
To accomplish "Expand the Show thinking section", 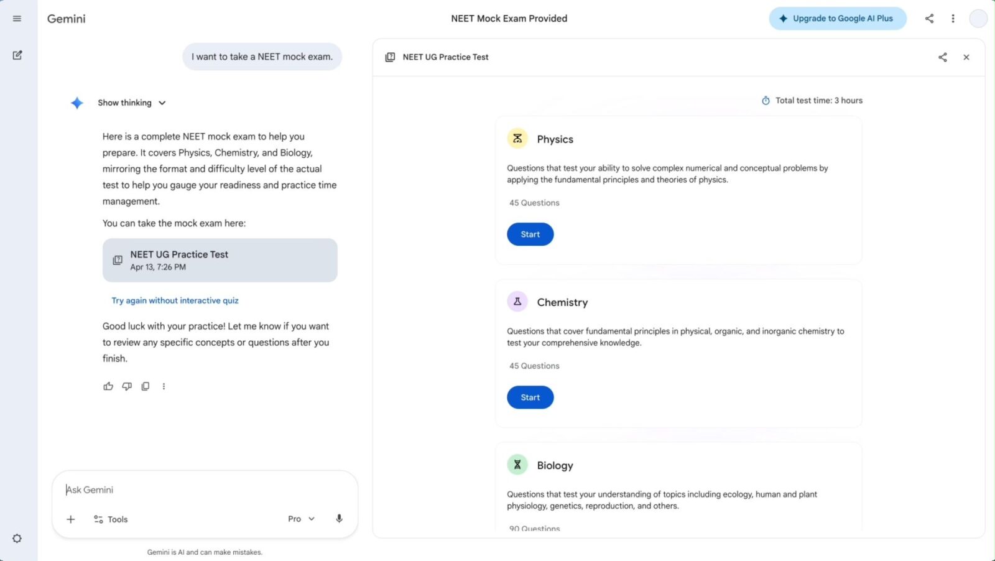I will [131, 103].
